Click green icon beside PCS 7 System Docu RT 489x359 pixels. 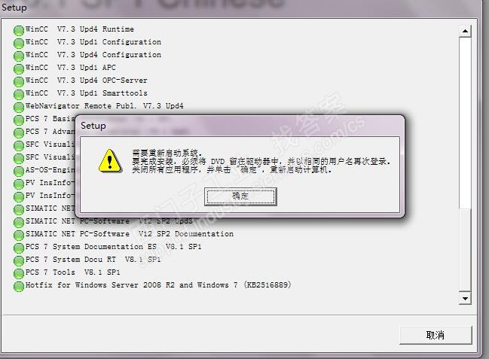click(x=19, y=260)
